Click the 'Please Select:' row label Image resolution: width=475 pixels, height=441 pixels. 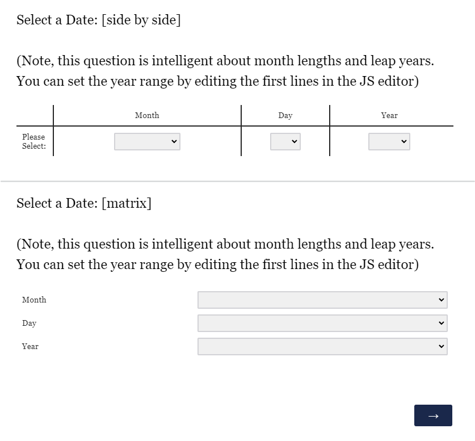point(33,141)
